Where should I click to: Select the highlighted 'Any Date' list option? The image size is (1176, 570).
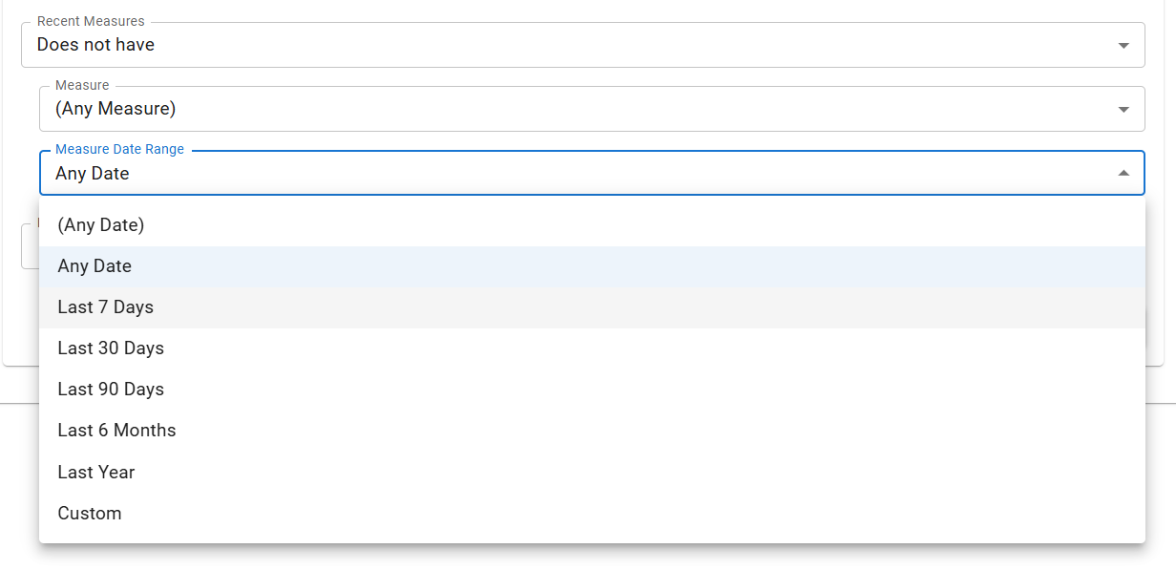click(592, 266)
